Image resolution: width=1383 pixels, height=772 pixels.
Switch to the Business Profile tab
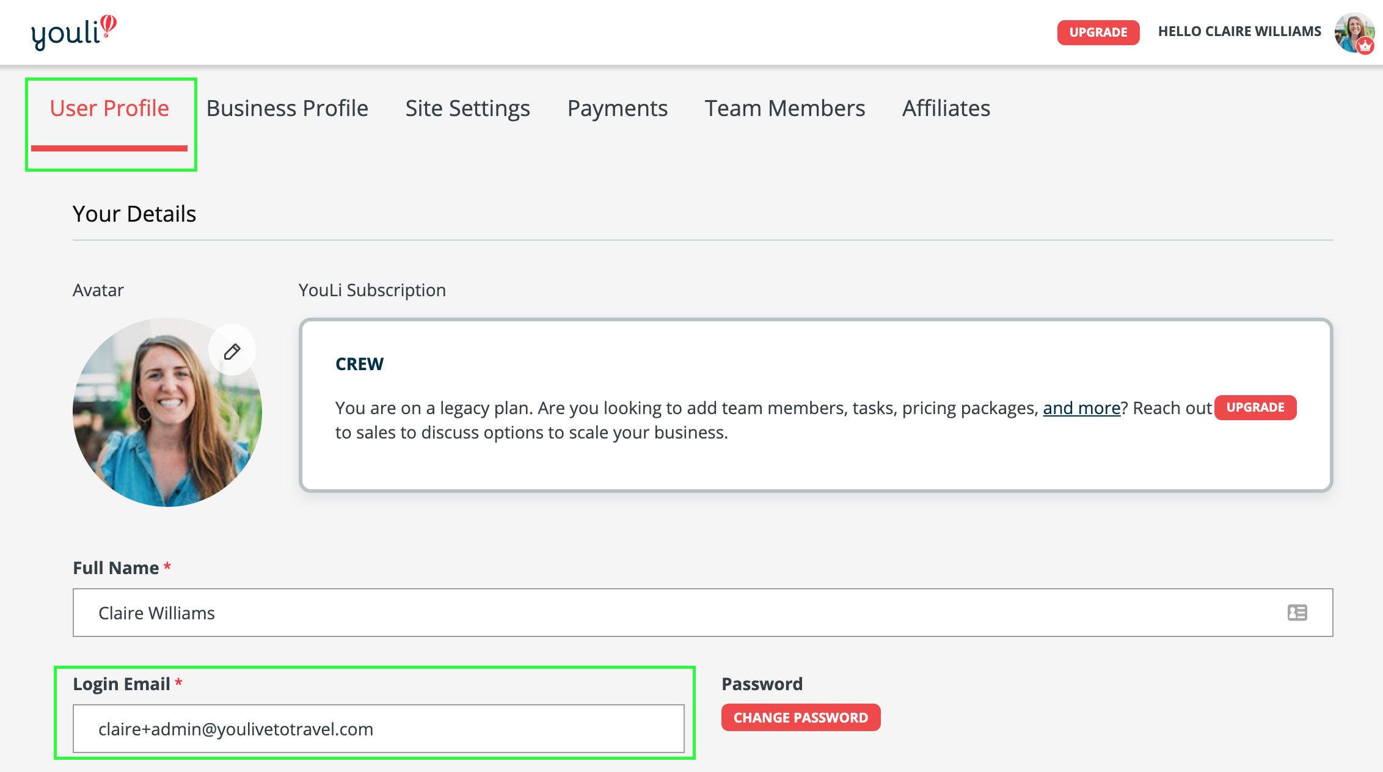point(287,109)
